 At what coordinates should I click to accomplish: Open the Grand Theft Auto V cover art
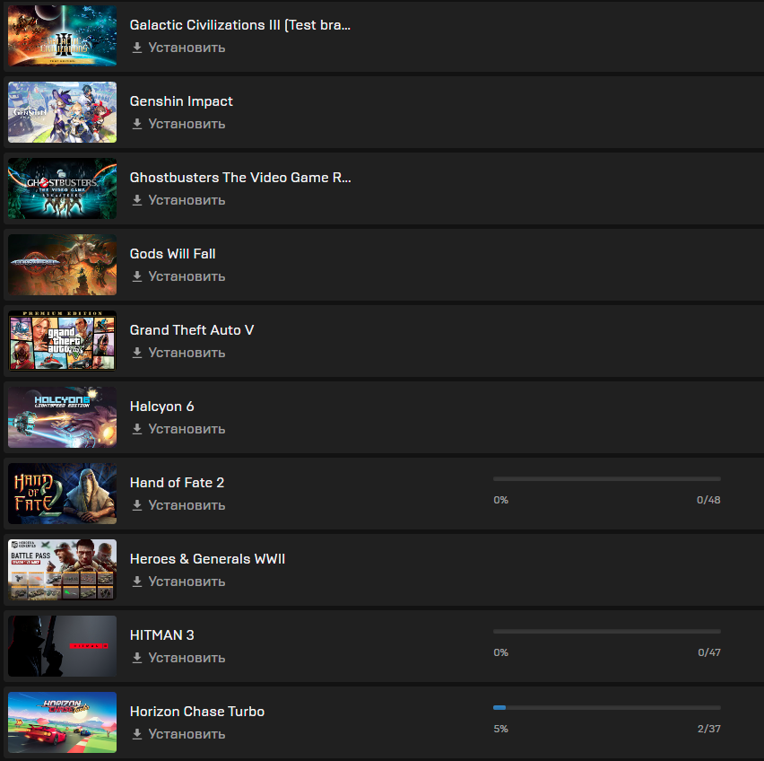[x=63, y=341]
